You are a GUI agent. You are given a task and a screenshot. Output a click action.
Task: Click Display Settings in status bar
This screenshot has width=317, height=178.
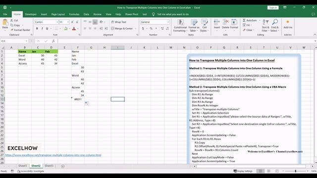[x=243, y=171]
